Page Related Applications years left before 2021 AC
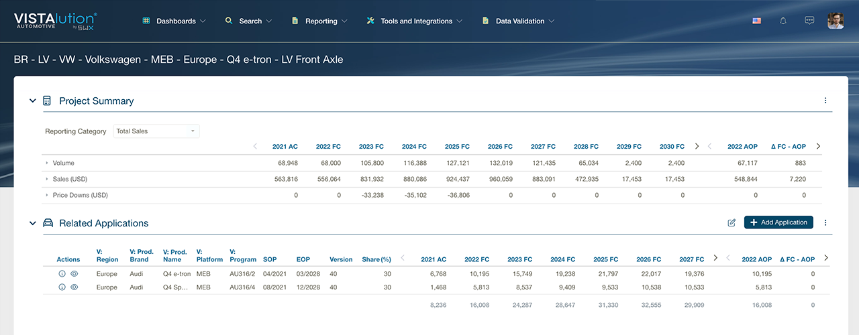This screenshot has width=859, height=335. (x=403, y=257)
